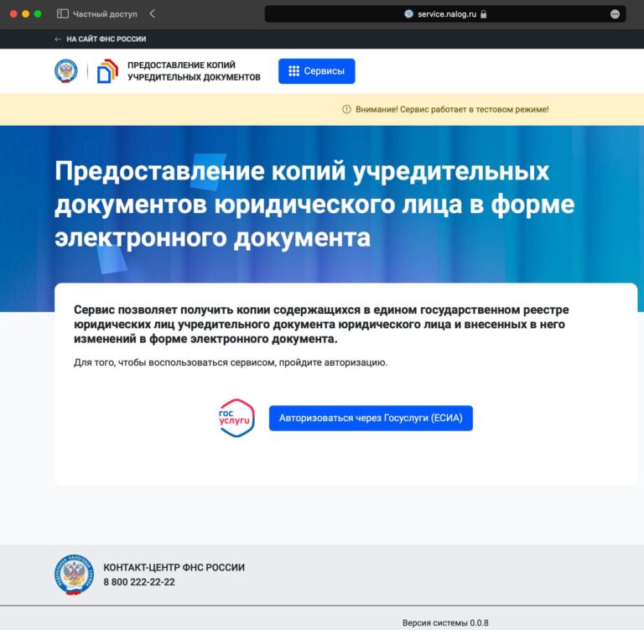Open 'ПРЕДОСТАВЛЕНИЕ КОПИЙ УЧРЕДИТЕЛЬНЫХ ДОКУМЕНТОВ' header title
The width and height of the screenshot is (644, 630).
[194, 71]
